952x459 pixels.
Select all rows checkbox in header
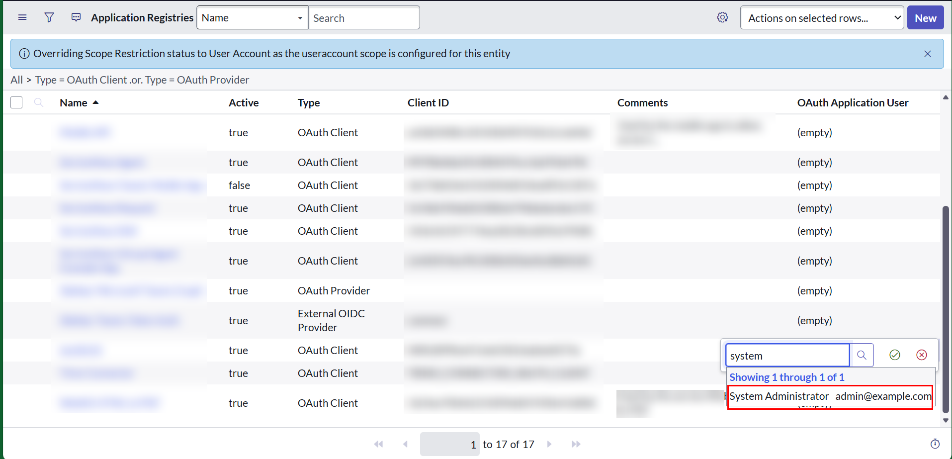pyautogui.click(x=16, y=102)
